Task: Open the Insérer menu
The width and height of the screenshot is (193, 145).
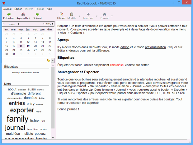Action: (x=29, y=9)
